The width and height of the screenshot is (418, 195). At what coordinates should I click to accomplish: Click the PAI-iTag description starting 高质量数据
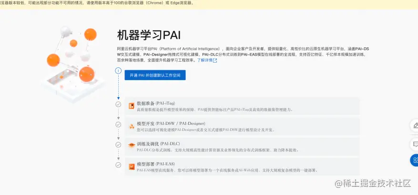click(215, 110)
